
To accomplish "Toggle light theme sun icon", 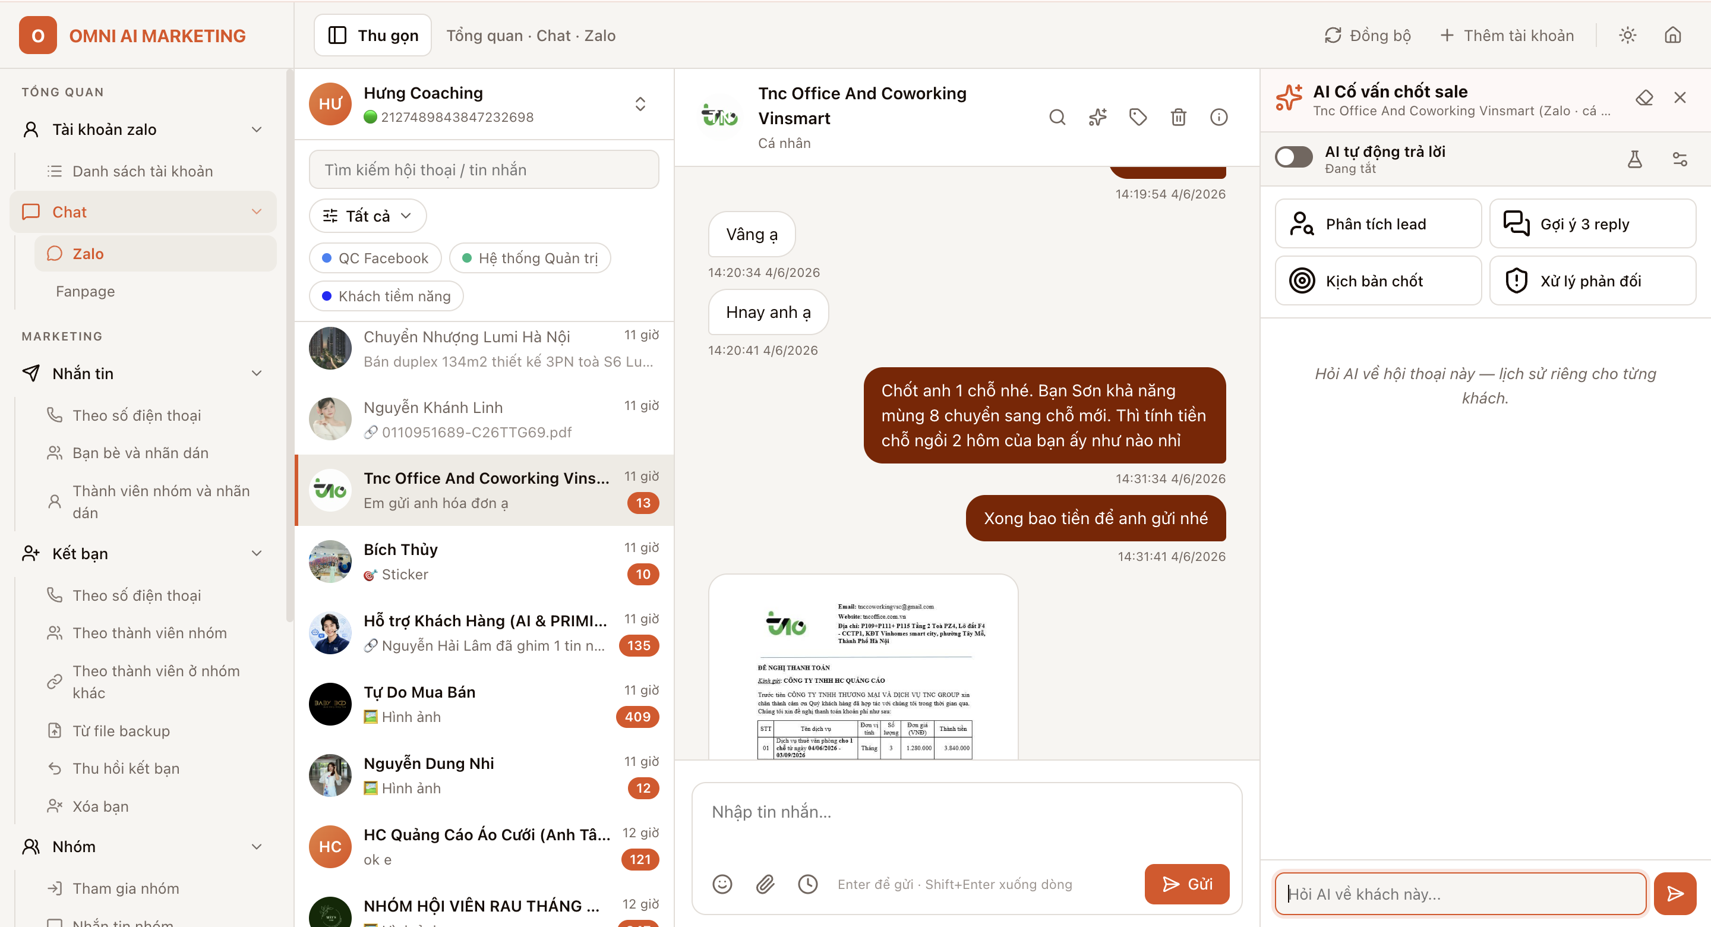I will point(1627,35).
